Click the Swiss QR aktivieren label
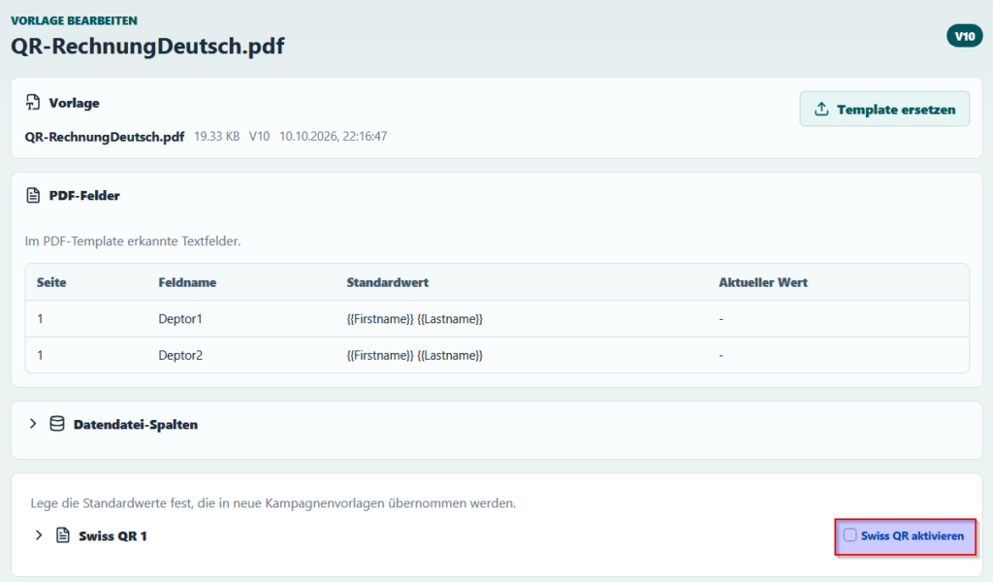Viewport: 993px width, 582px height. coord(912,535)
